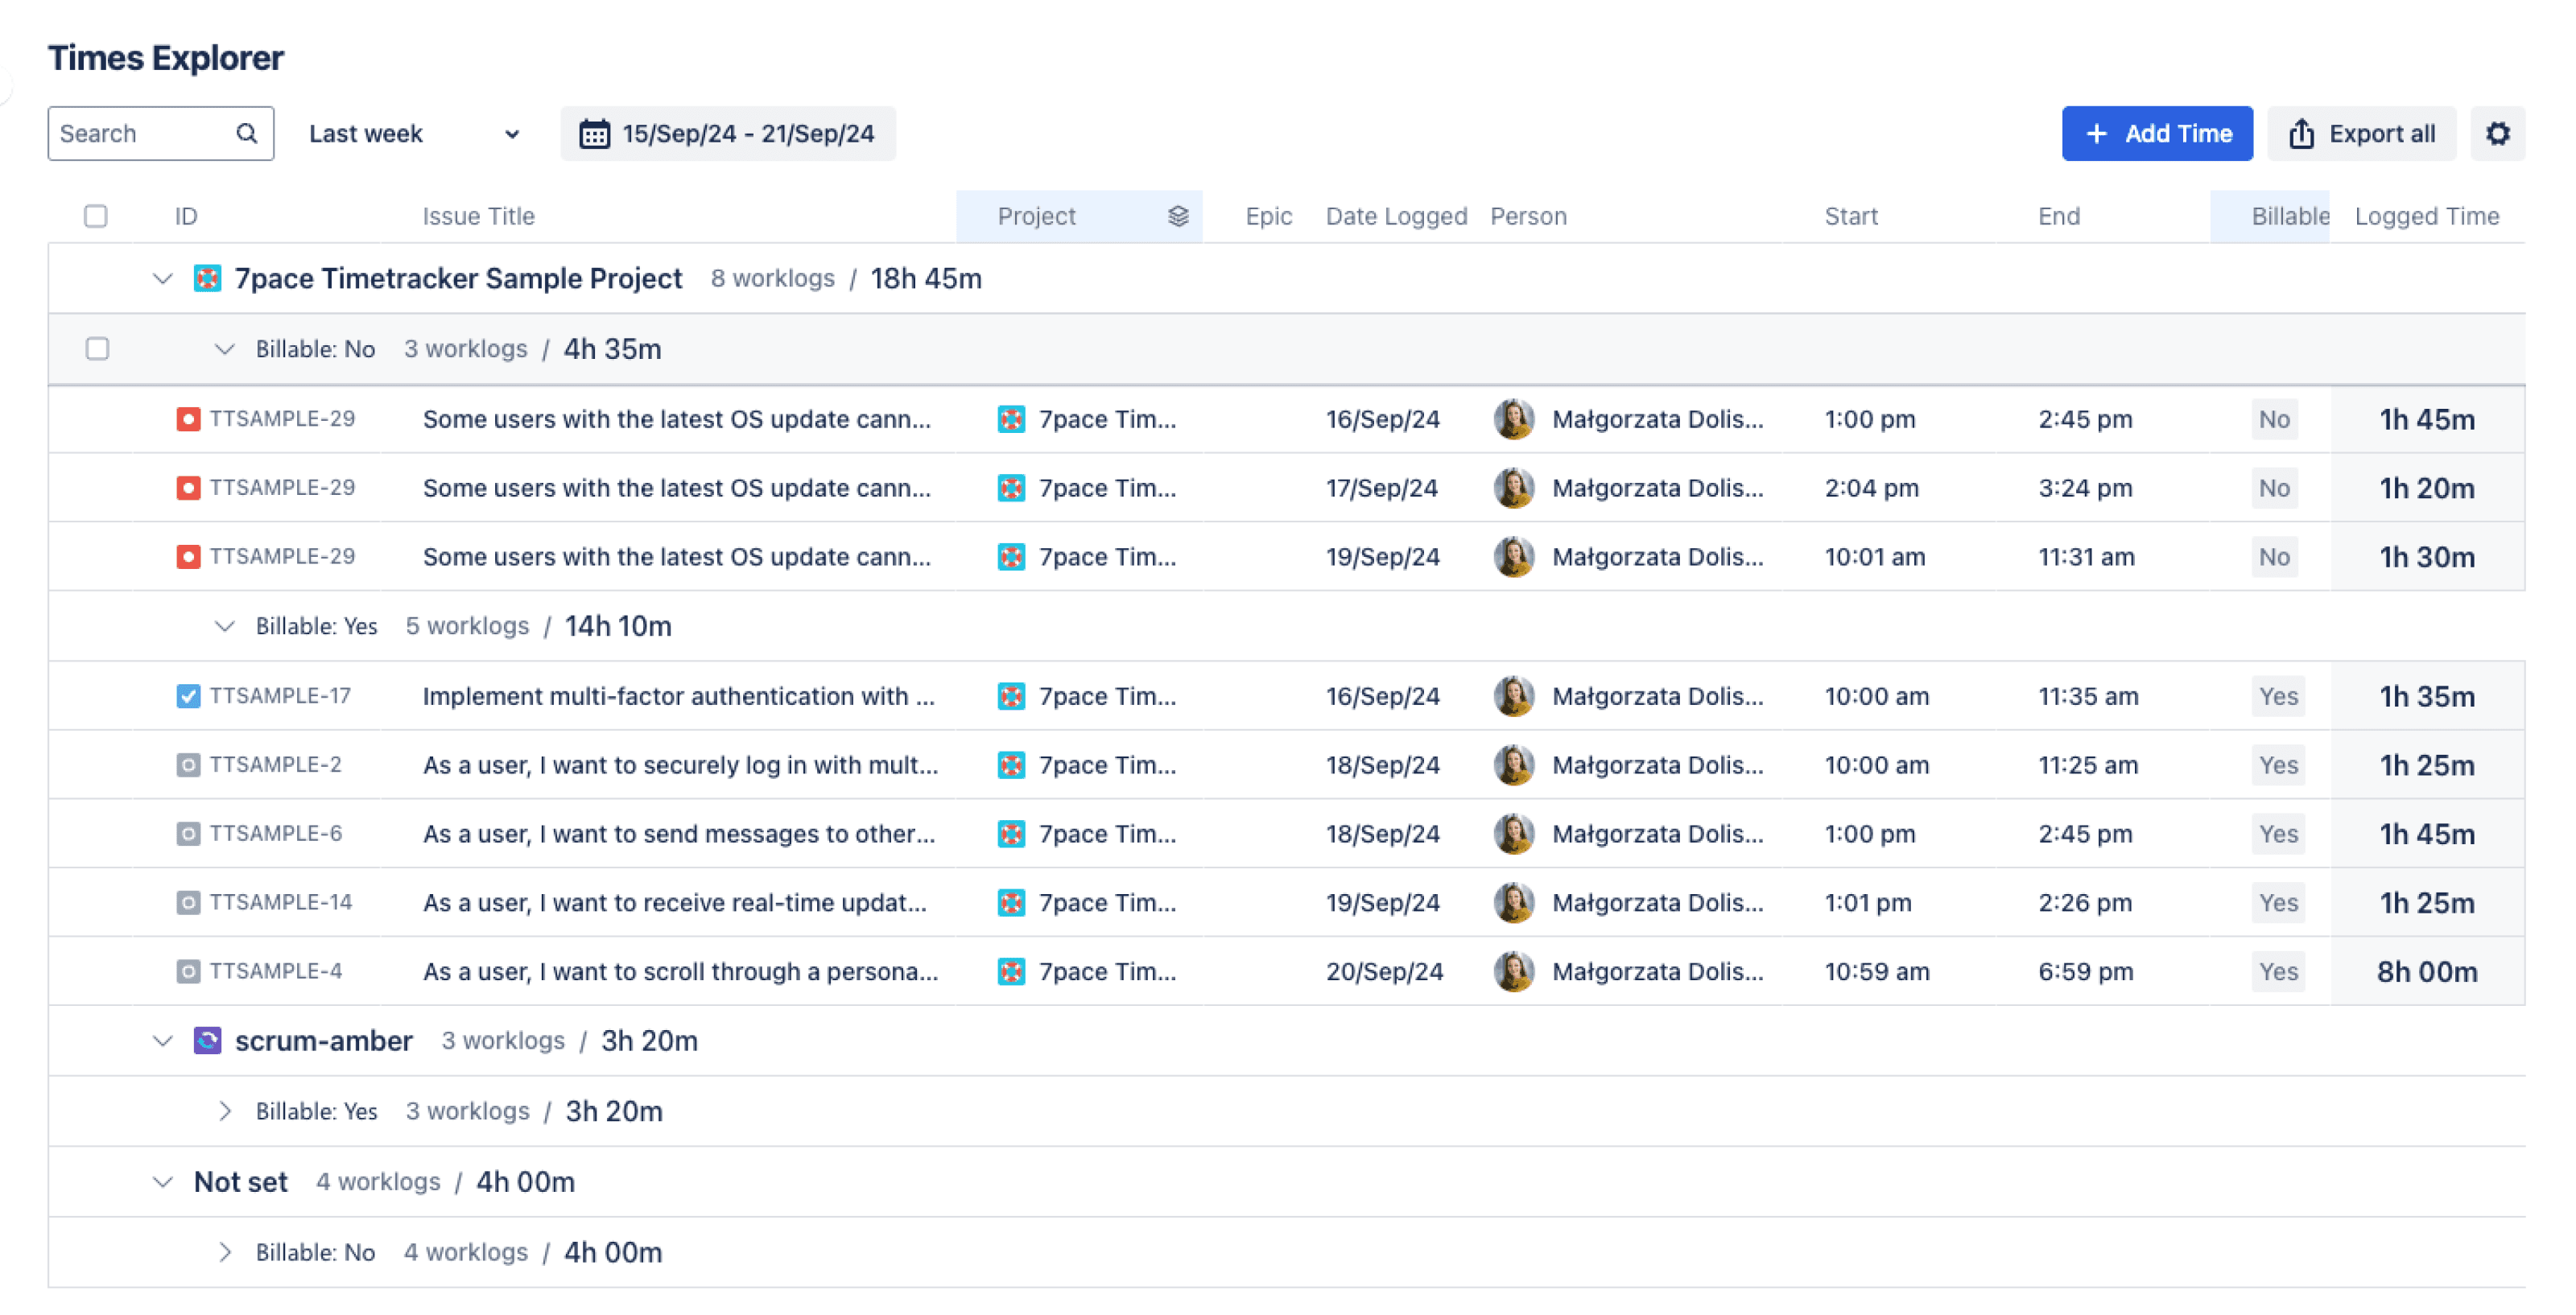Sort by Issue Title column header
2576x1315 pixels.
coord(478,216)
